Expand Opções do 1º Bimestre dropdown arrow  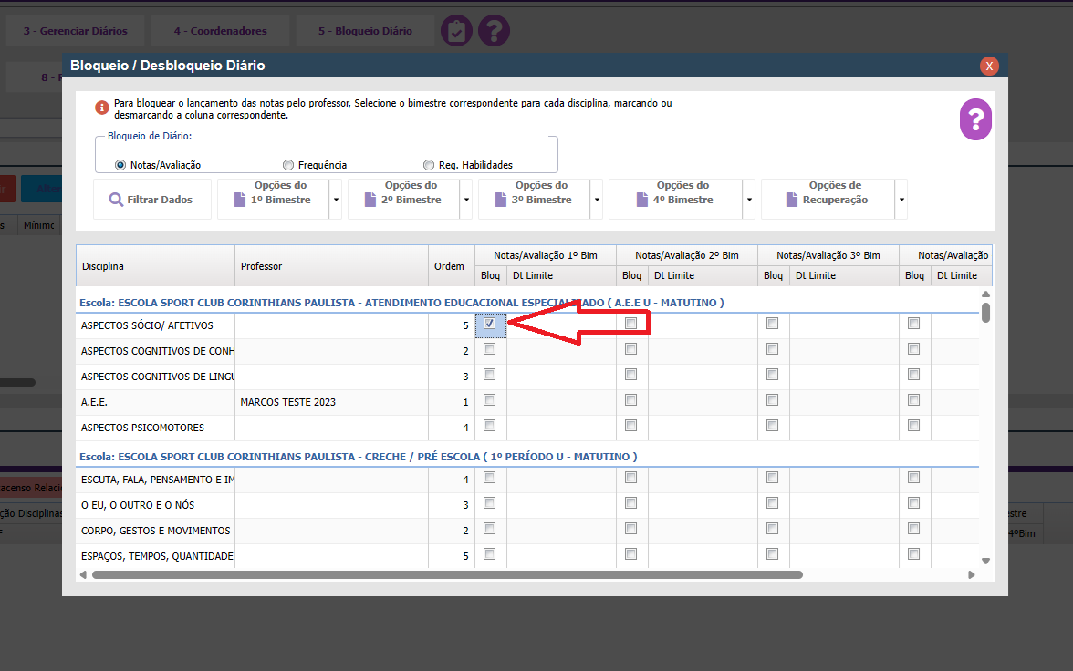pos(336,200)
